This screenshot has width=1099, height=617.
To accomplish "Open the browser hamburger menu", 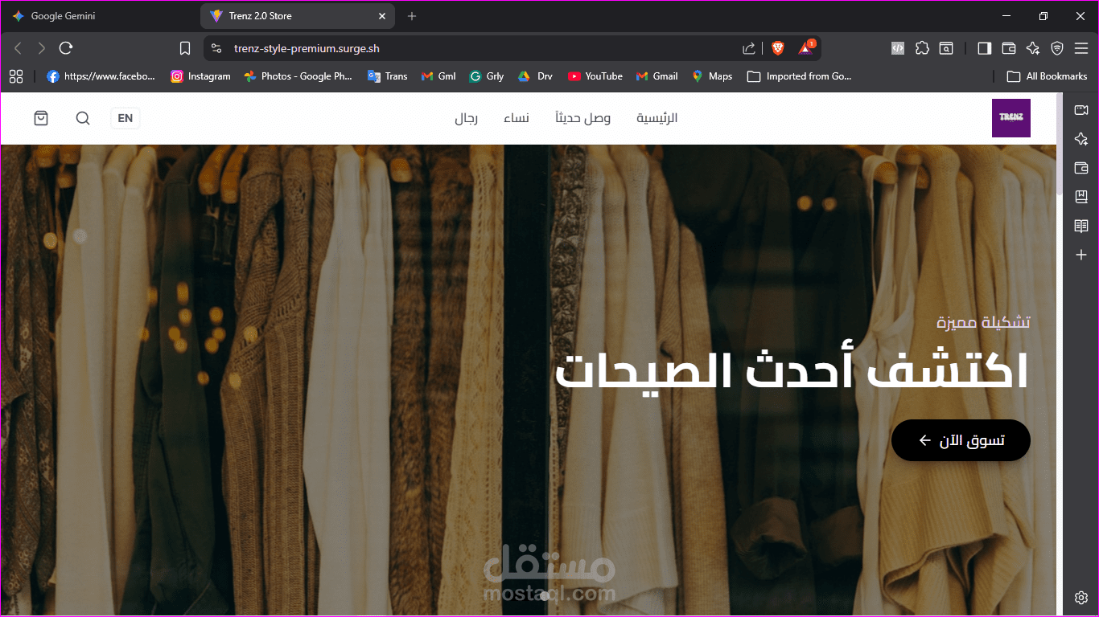I will click(1080, 48).
